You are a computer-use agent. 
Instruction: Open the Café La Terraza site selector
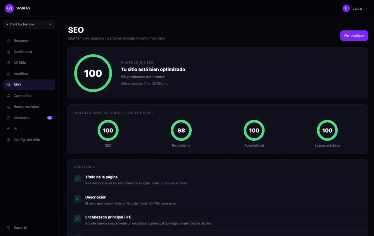(29, 24)
